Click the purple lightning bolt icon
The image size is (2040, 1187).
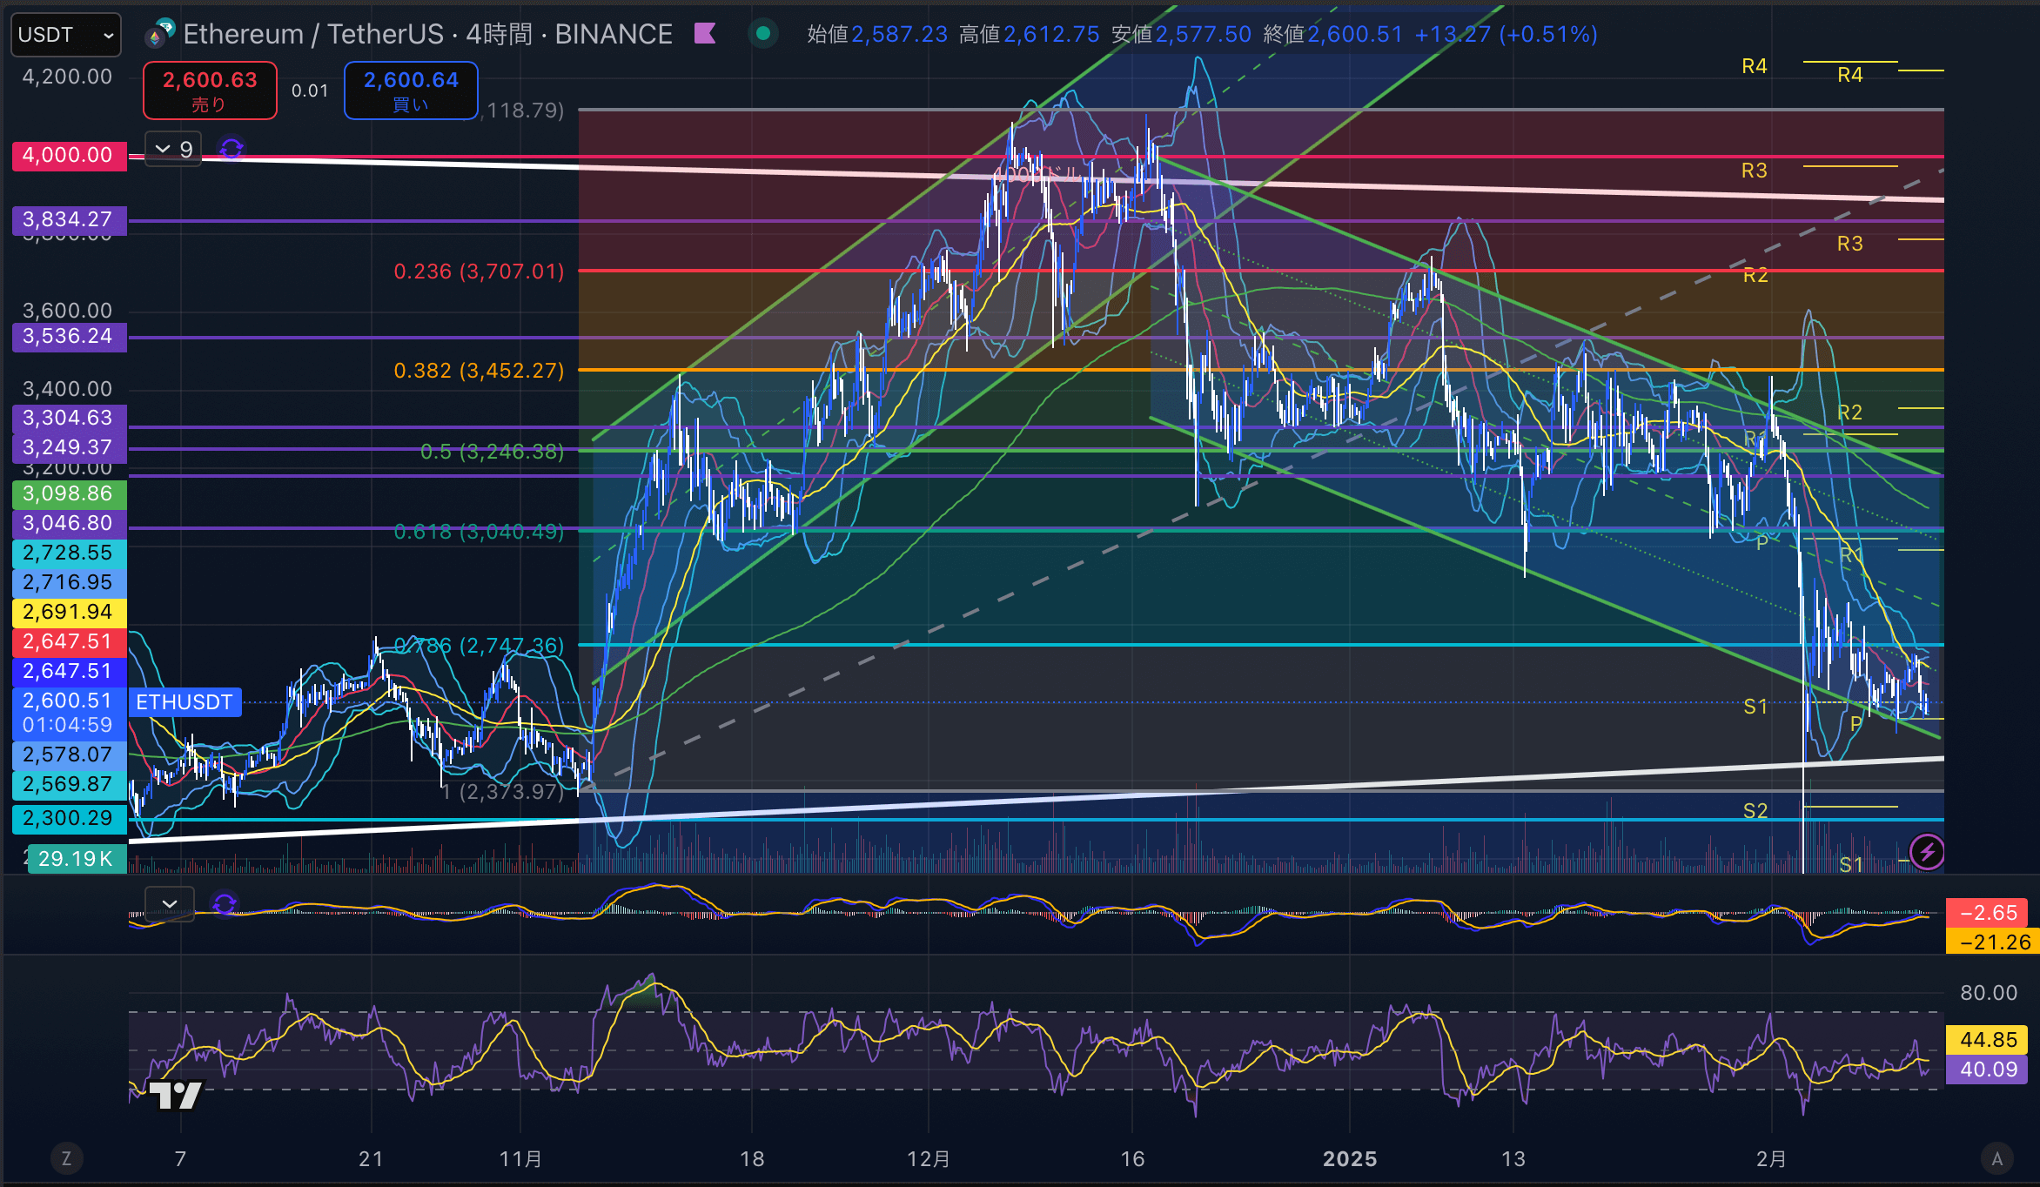[1927, 851]
